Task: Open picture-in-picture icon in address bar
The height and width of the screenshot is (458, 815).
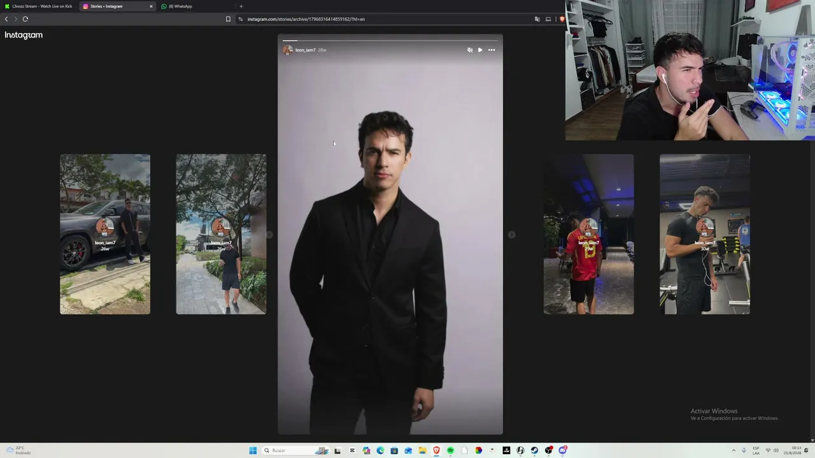Action: click(x=548, y=19)
